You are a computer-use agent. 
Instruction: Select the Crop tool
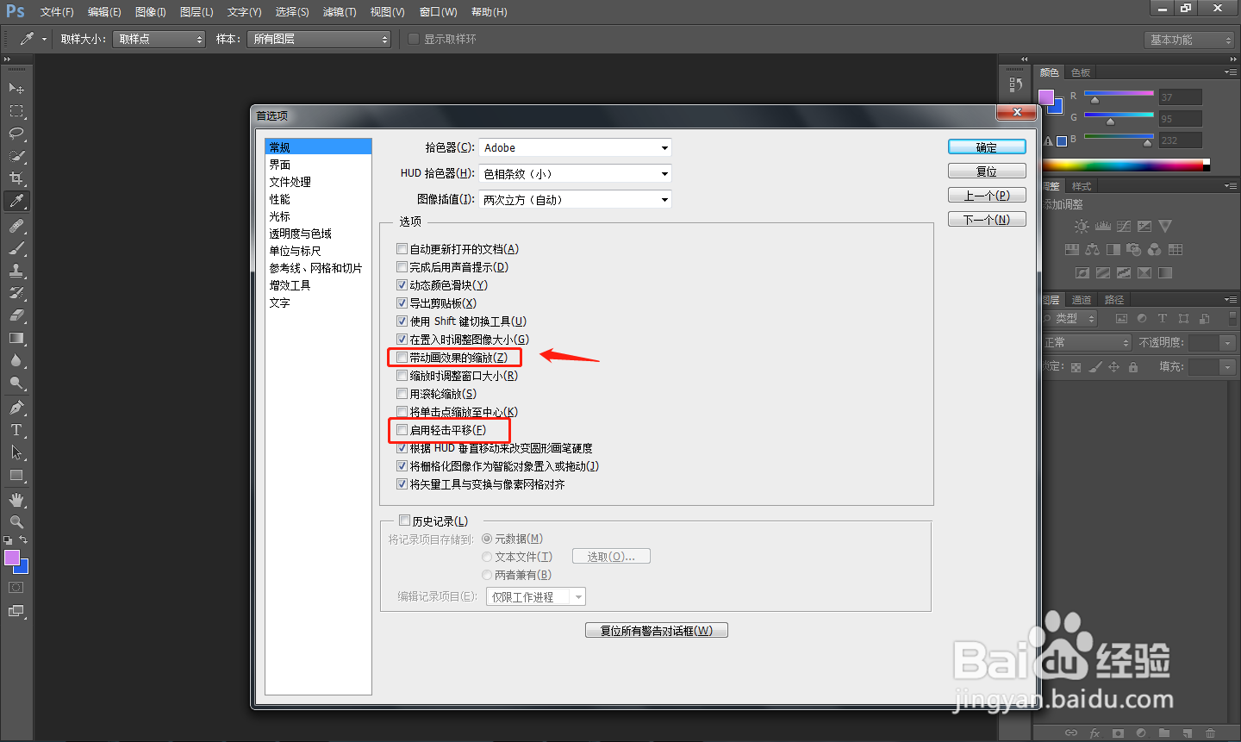[x=16, y=178]
